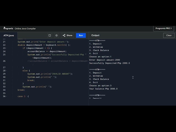This screenshot has width=176, height=132.
Task: Click line number 26 in gutter
Action: tap(4, 61)
